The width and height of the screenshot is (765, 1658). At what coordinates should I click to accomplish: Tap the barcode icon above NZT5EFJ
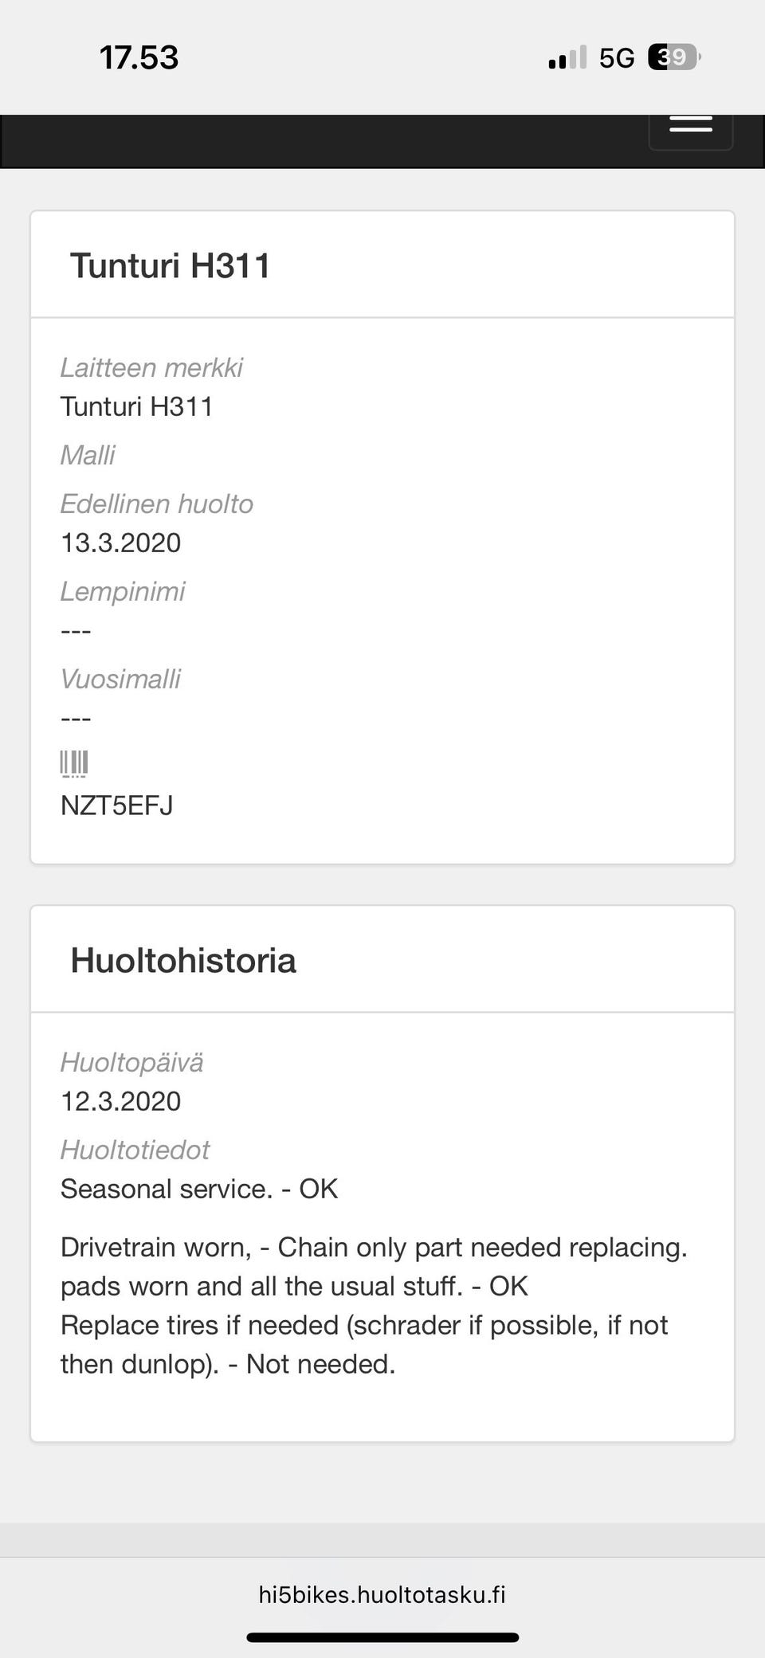tap(74, 763)
